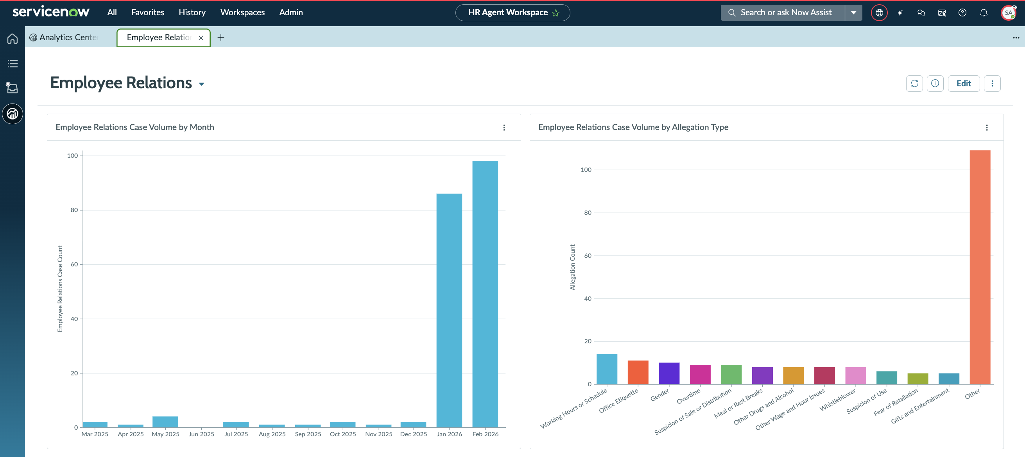Screen dimensions: 1025x457
Task: Click the Oct 2025 bar
Action: point(342,425)
